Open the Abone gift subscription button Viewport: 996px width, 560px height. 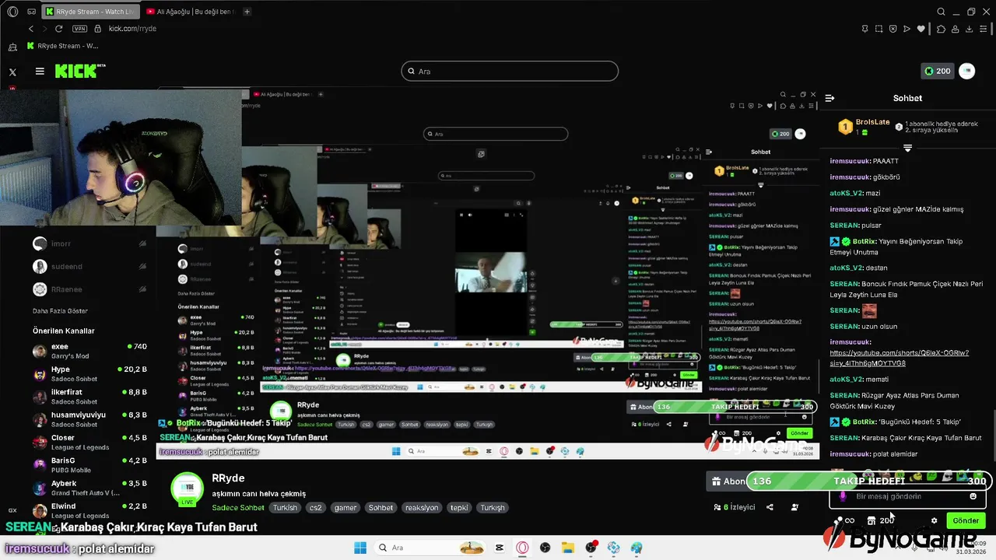(728, 481)
